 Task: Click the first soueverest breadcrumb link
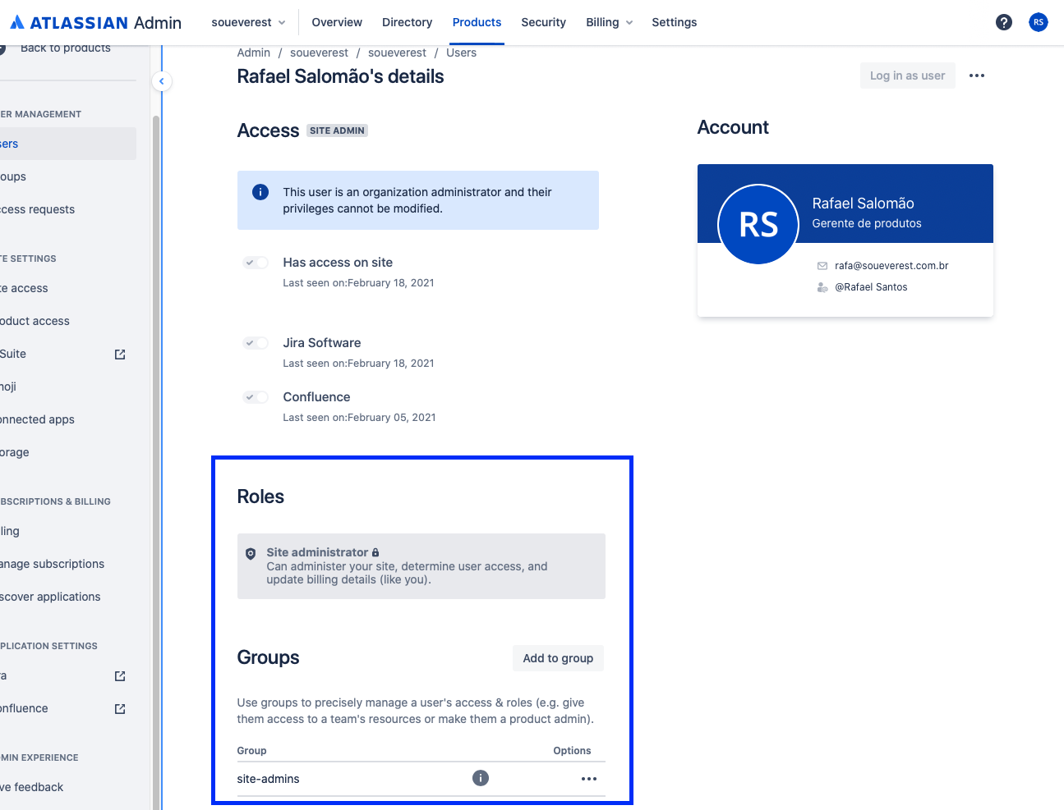[x=319, y=53]
